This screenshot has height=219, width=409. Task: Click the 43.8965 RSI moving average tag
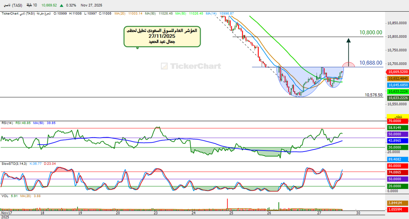tap(397, 141)
